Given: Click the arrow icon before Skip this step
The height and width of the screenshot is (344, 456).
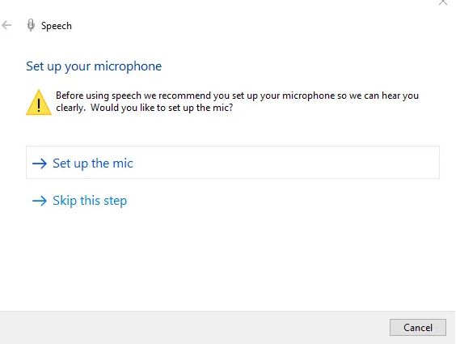Looking at the screenshot, I should pyautogui.click(x=40, y=201).
